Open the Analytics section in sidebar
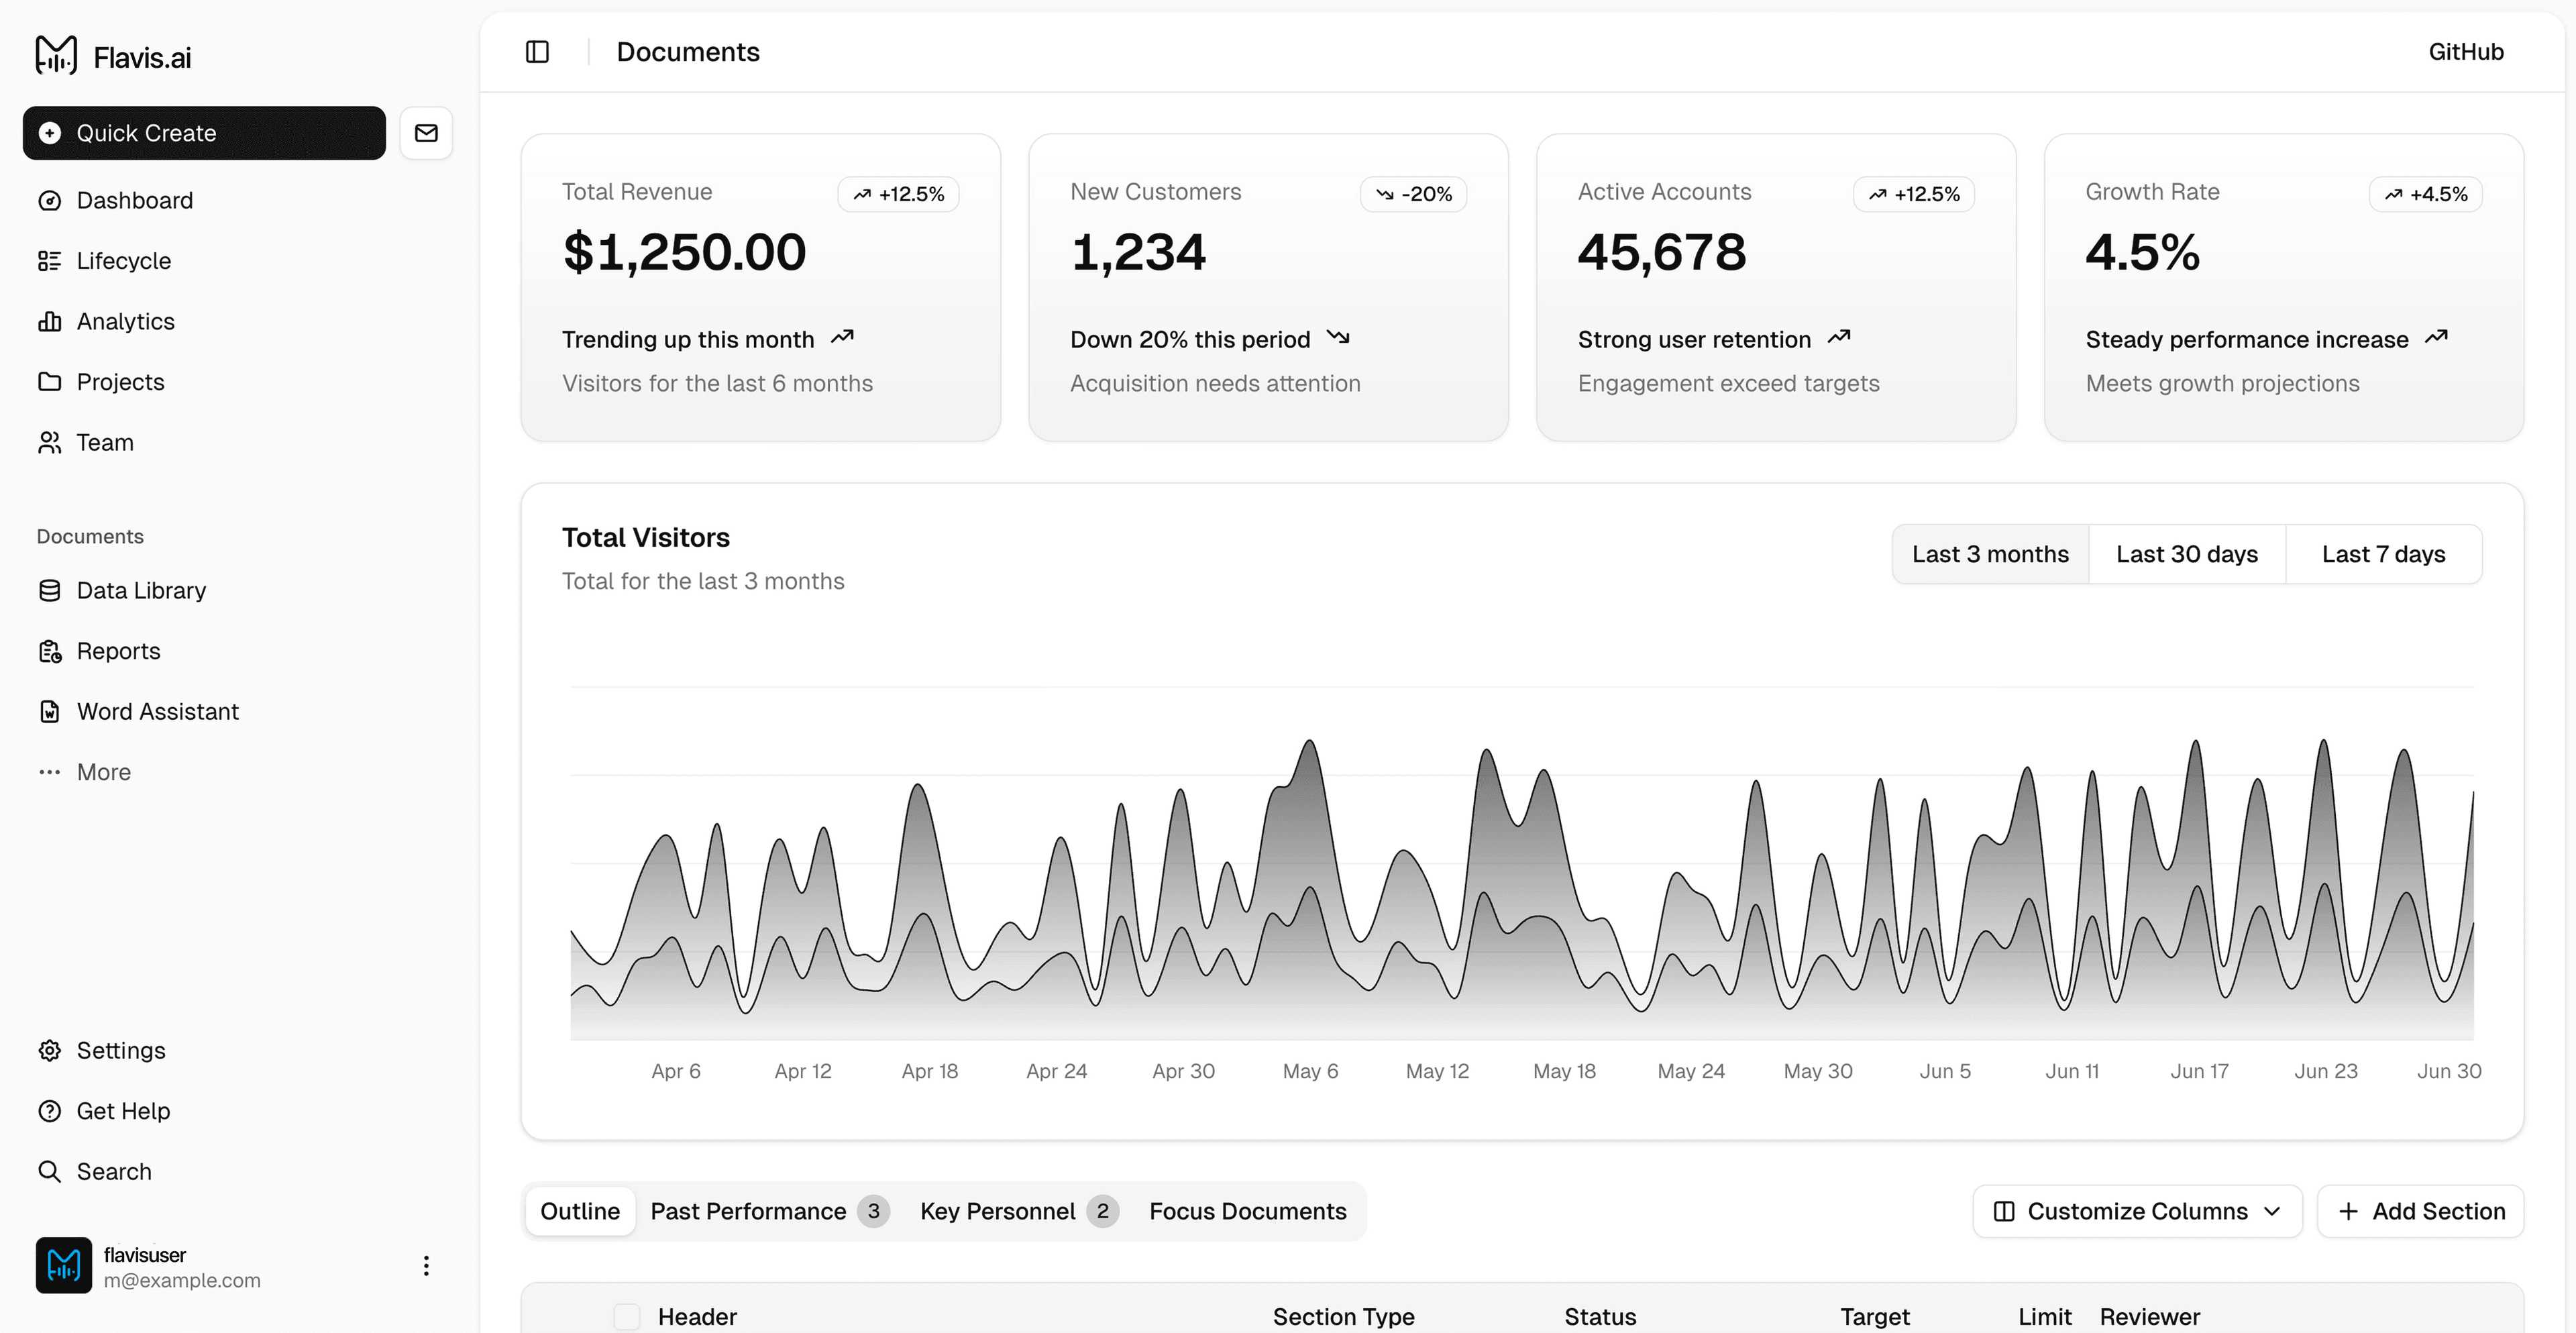The height and width of the screenshot is (1333, 2576). coord(125,321)
